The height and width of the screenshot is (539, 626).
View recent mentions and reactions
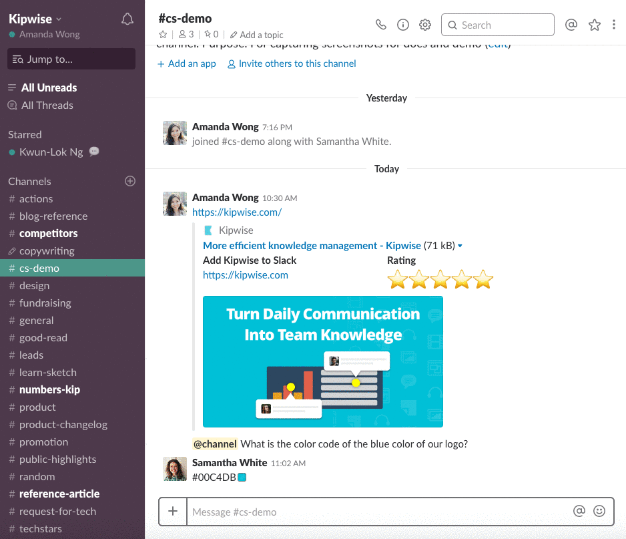(x=571, y=24)
